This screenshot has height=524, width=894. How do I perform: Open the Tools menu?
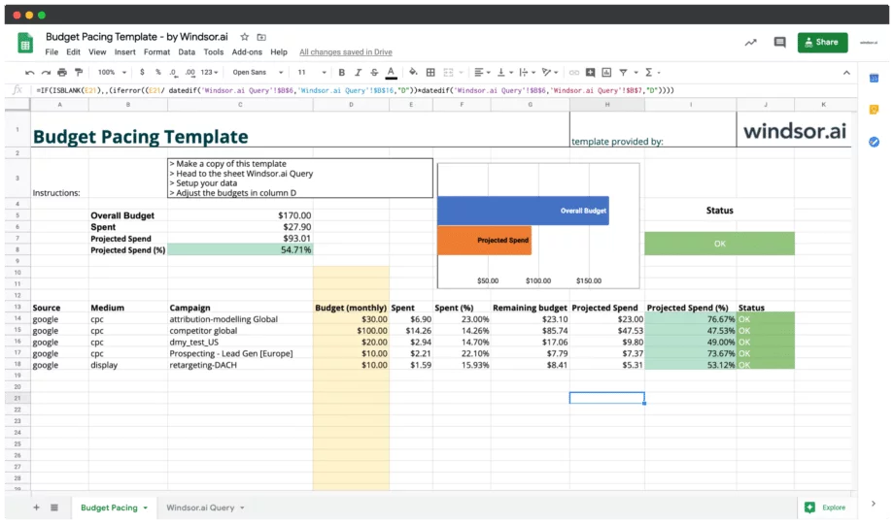point(213,51)
